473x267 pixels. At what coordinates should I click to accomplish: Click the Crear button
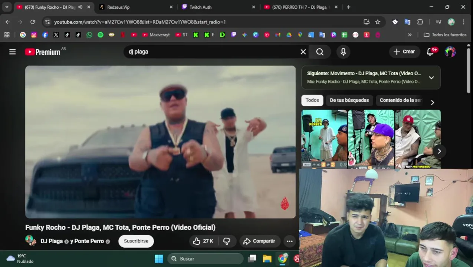pyautogui.click(x=404, y=52)
